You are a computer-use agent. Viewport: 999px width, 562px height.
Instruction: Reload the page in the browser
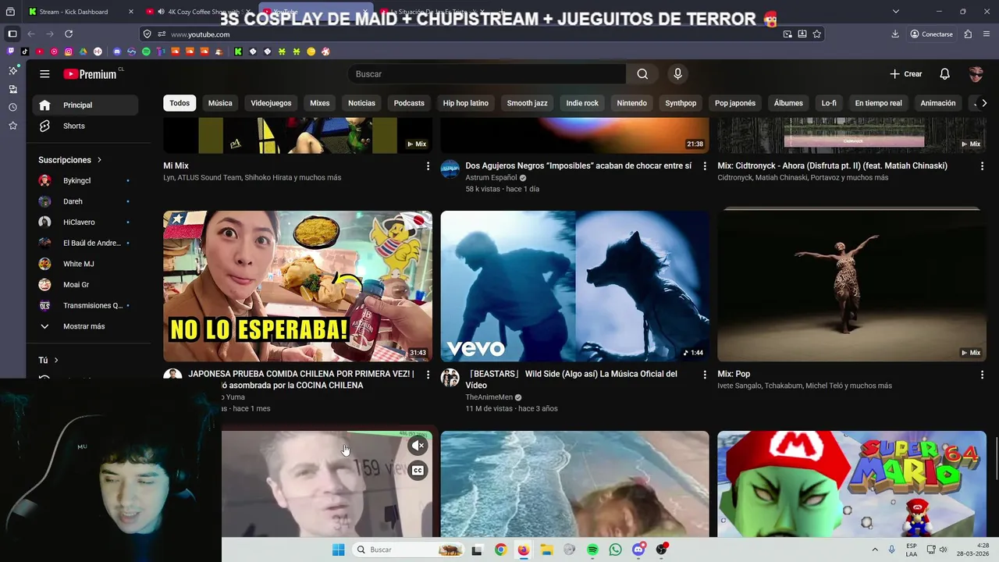[x=69, y=34]
